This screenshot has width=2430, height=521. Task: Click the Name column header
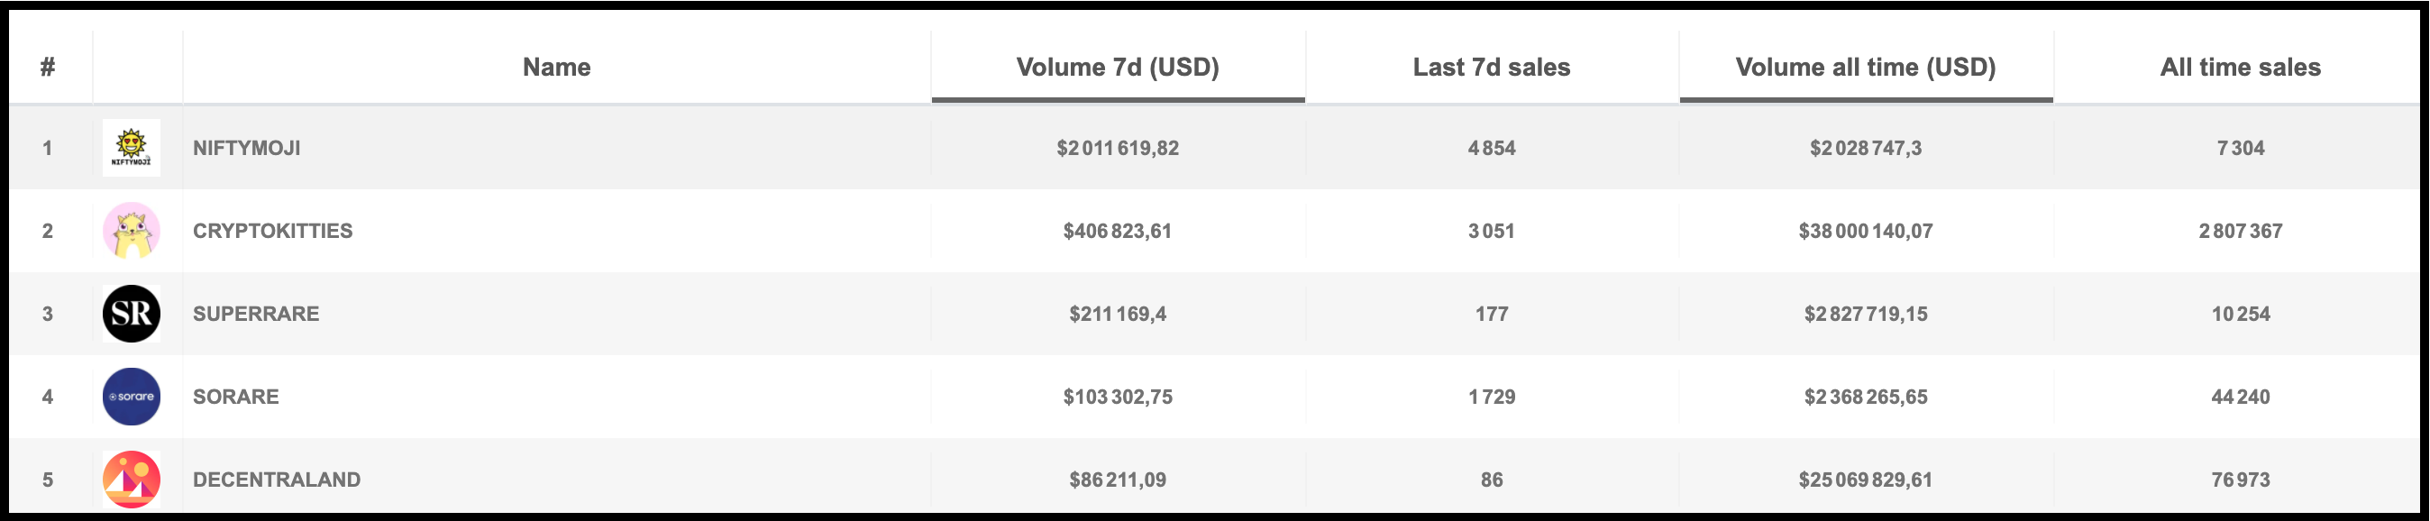click(556, 67)
